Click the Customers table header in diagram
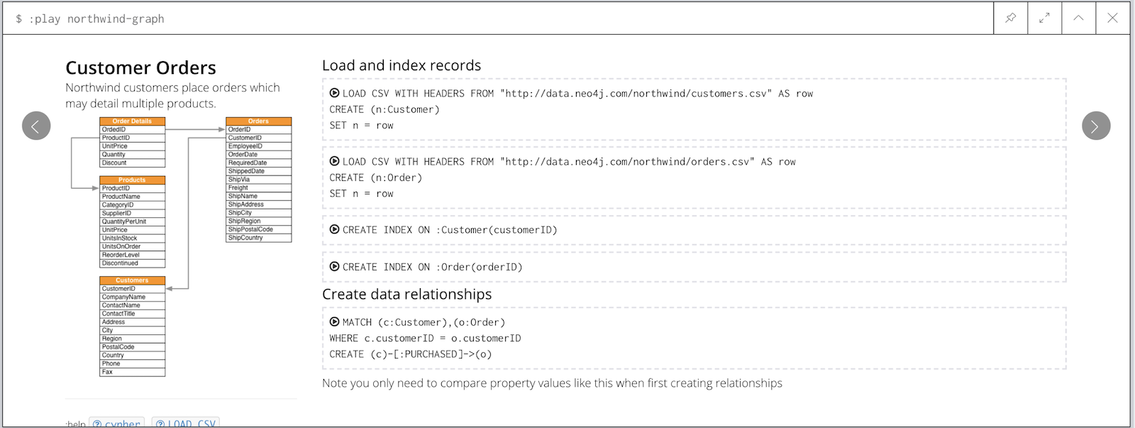Image resolution: width=1135 pixels, height=428 pixels. (x=133, y=280)
